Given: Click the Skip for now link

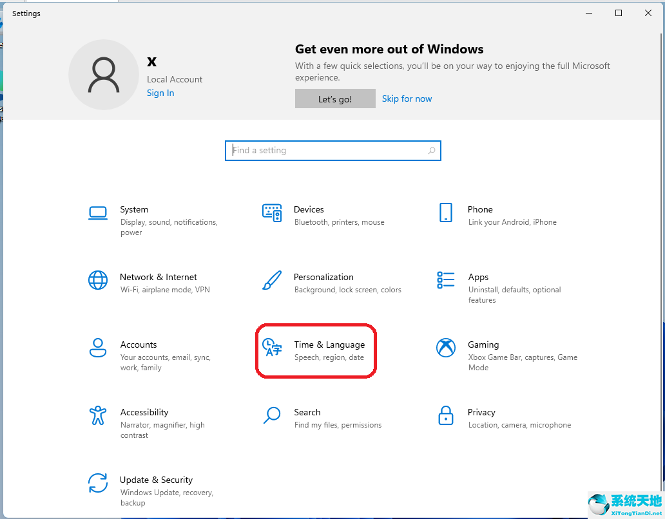Looking at the screenshot, I should pyautogui.click(x=407, y=99).
